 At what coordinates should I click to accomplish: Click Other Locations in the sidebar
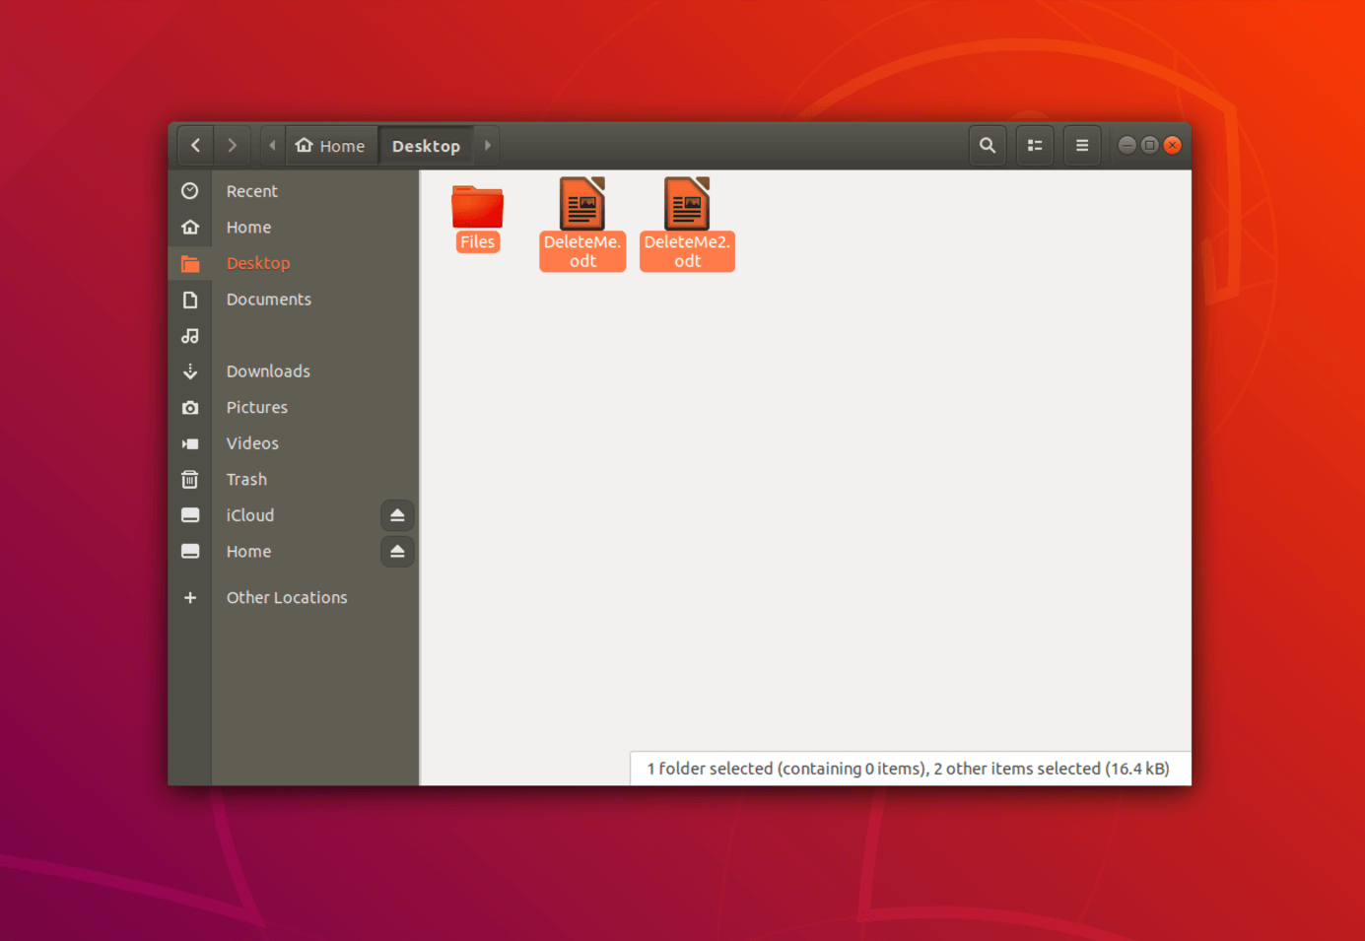(x=287, y=597)
